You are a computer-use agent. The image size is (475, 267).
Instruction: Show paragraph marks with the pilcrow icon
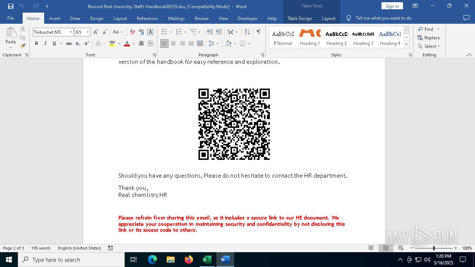point(258,32)
